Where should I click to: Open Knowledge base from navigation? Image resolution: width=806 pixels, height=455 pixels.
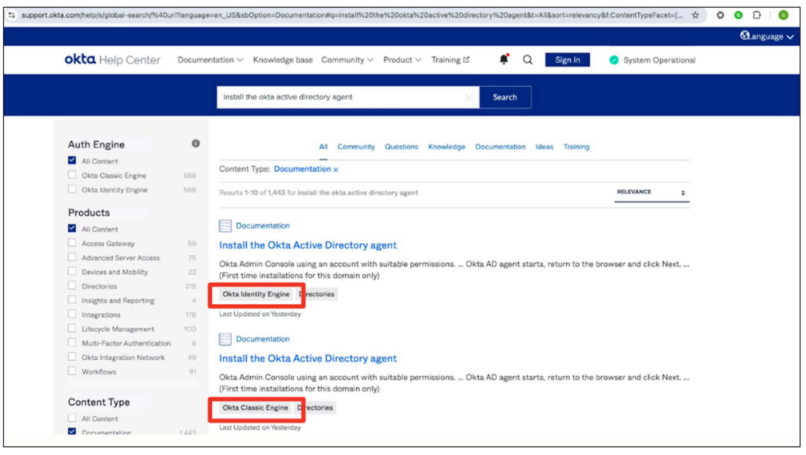(x=283, y=60)
